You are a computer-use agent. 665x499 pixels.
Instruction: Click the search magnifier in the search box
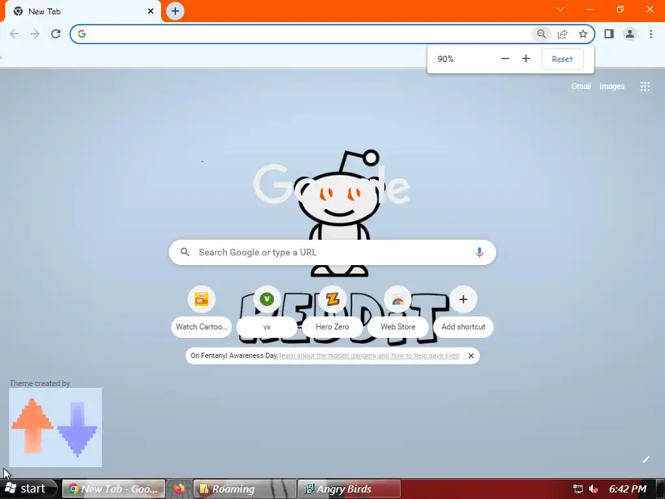pyautogui.click(x=185, y=252)
